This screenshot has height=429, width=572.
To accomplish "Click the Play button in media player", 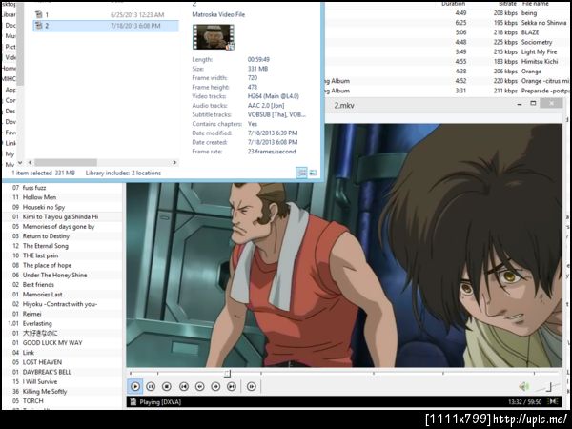I will pyautogui.click(x=135, y=386).
